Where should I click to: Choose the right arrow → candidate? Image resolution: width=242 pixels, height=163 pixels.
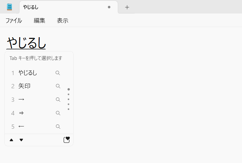point(36,99)
